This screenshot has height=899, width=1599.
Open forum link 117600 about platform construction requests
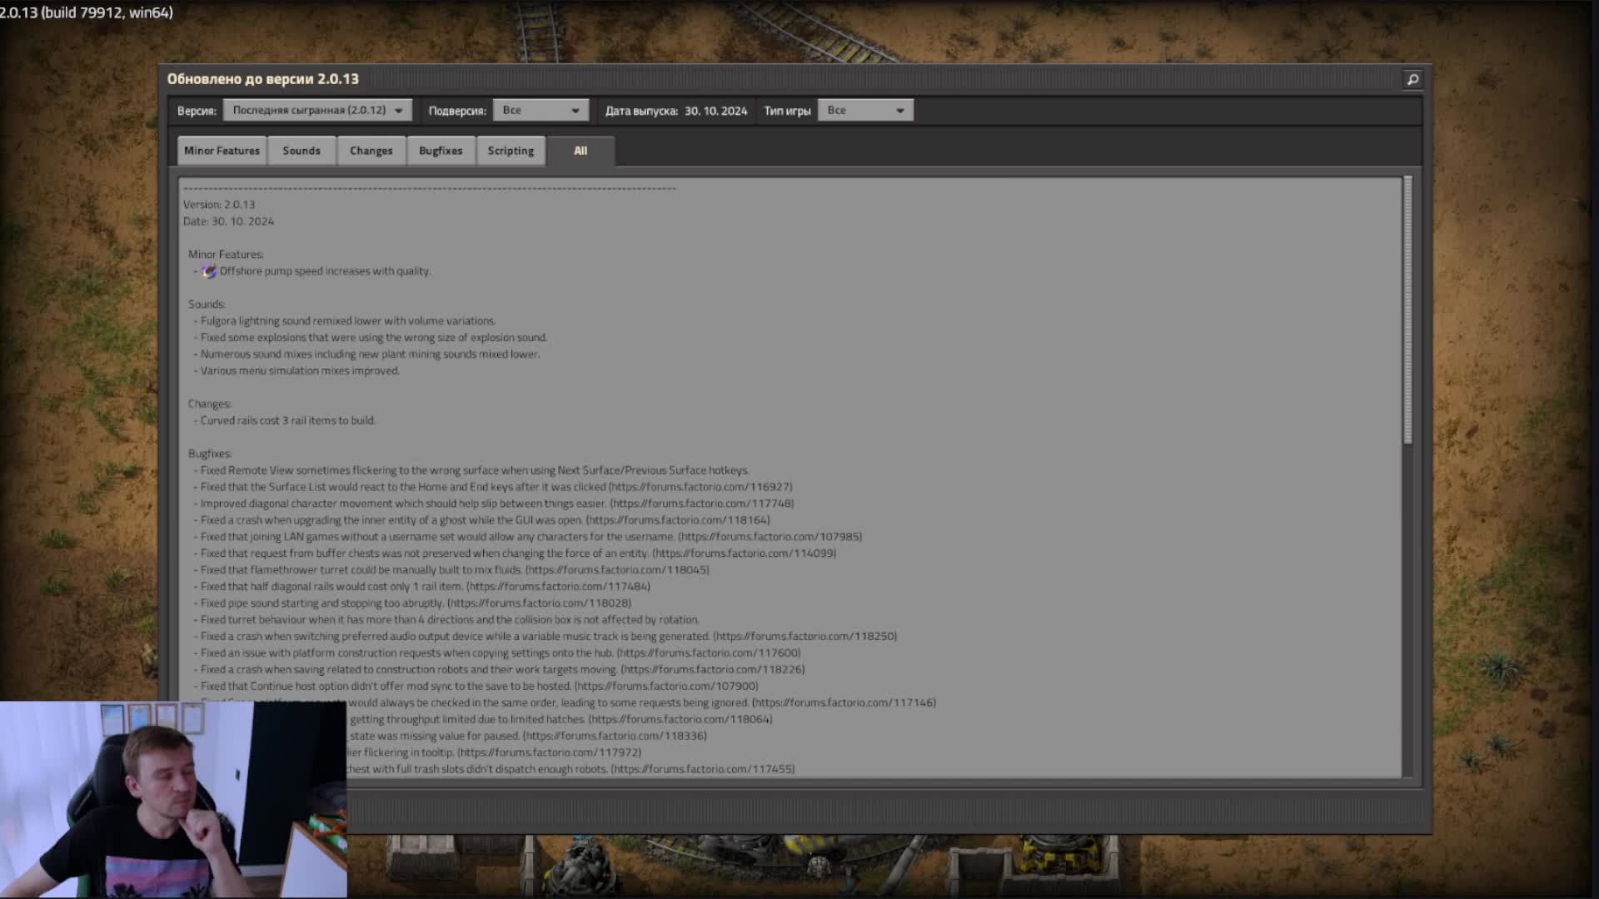pos(709,653)
